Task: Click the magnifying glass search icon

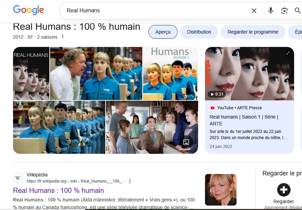Action: [298, 11]
